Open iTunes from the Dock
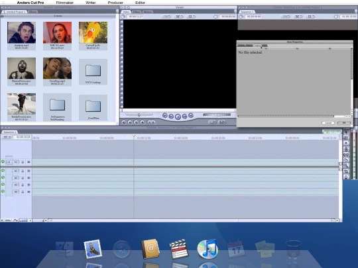Image resolution: width=358 pixels, height=268 pixels. click(208, 249)
